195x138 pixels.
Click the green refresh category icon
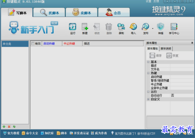[14, 127]
